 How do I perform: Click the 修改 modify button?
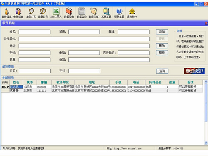pyautogui.click(x=162, y=39)
